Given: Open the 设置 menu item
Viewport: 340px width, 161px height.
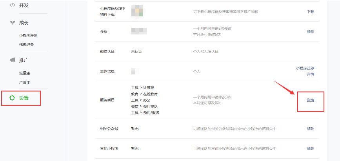Looking at the screenshot, I should (24, 98).
